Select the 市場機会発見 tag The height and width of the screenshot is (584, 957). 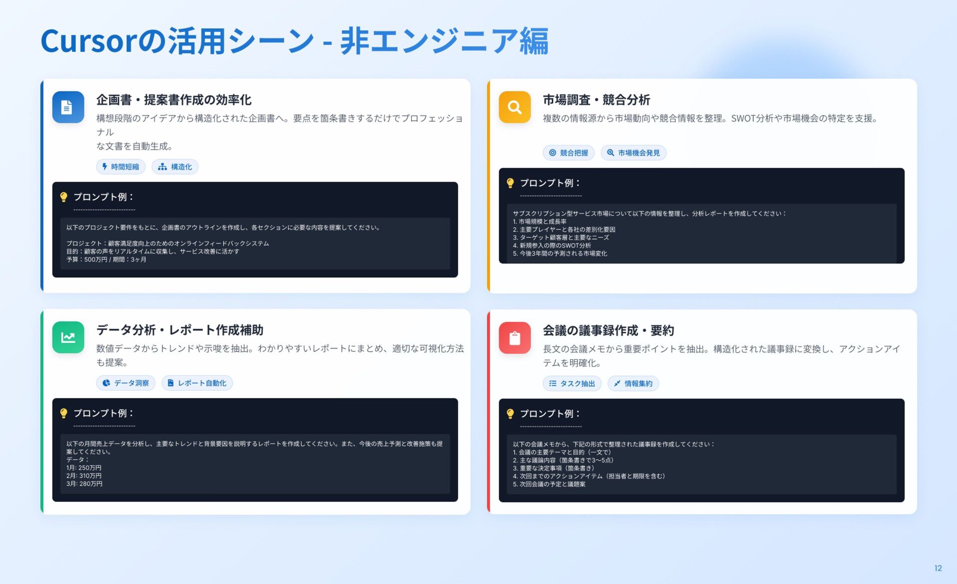pos(634,153)
